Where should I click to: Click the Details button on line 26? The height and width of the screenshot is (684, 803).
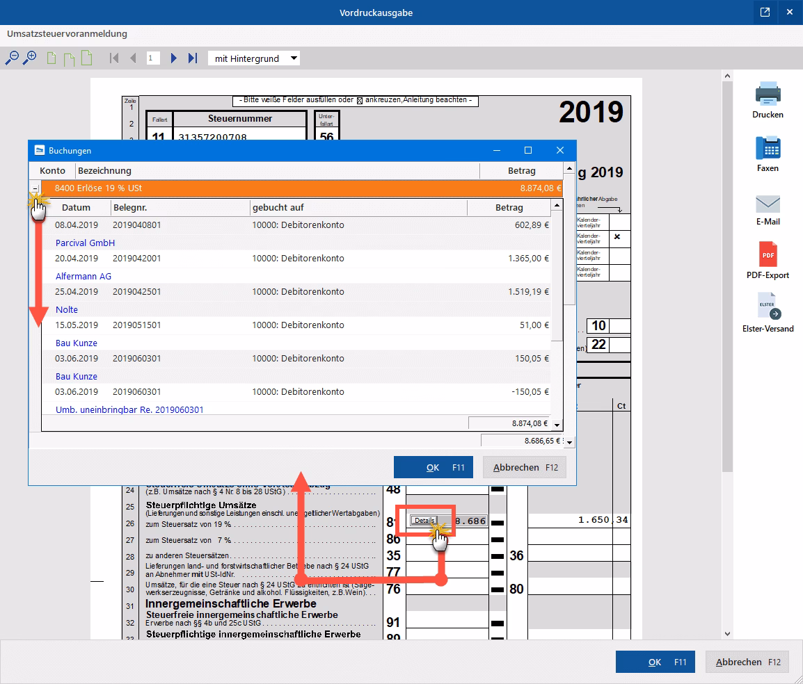pyautogui.click(x=424, y=521)
